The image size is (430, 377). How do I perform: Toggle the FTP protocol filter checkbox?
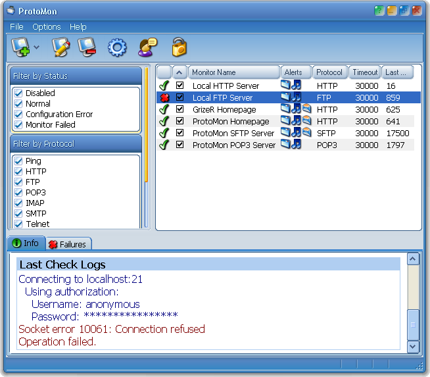[18, 182]
